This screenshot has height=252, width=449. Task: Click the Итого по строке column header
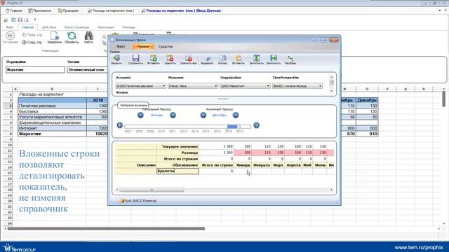tap(217, 165)
